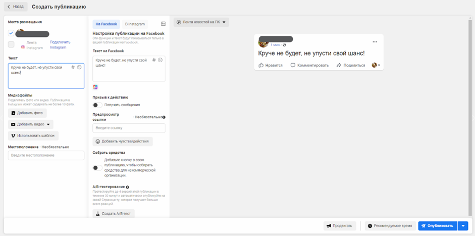475x236 pixels.
Task: Click the preview post text
Action: [x=311, y=54]
